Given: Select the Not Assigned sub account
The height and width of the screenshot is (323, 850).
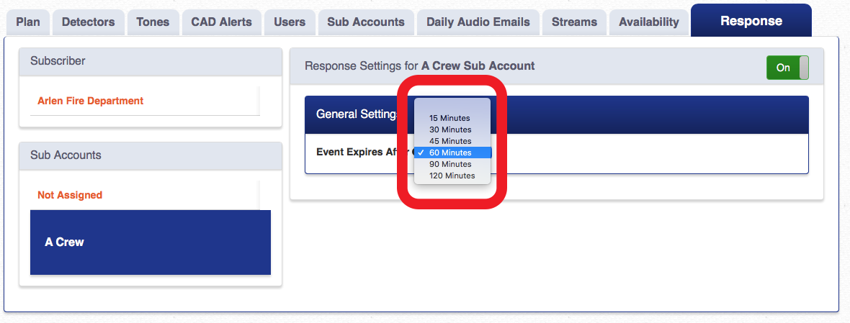Looking at the screenshot, I should (x=70, y=195).
